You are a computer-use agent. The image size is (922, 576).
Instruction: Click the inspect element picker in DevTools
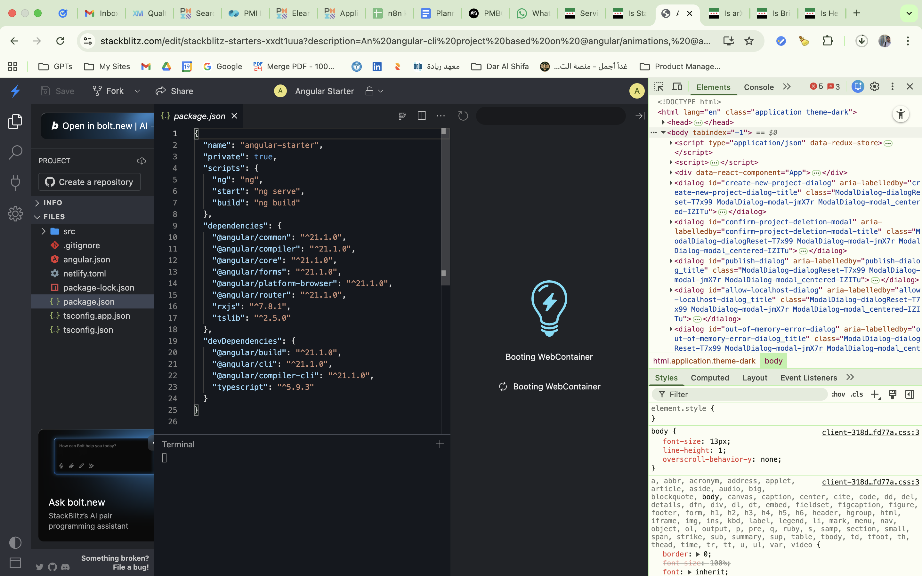pyautogui.click(x=659, y=87)
